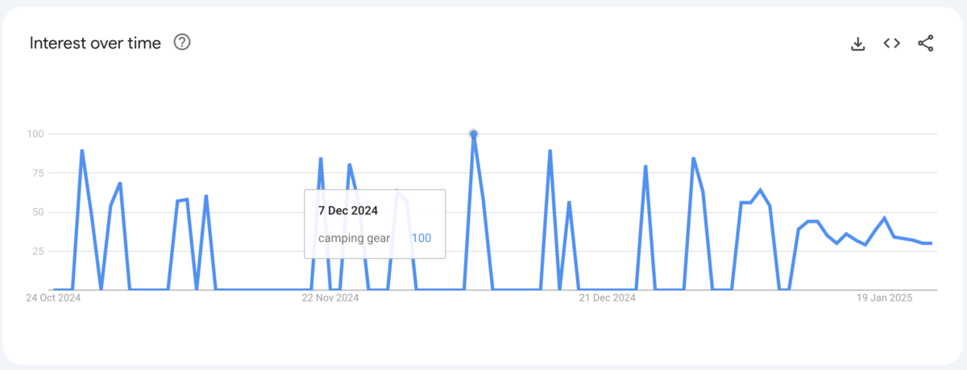Click the rightmost end of the trend line
This screenshot has height=370, width=967.
tap(931, 243)
